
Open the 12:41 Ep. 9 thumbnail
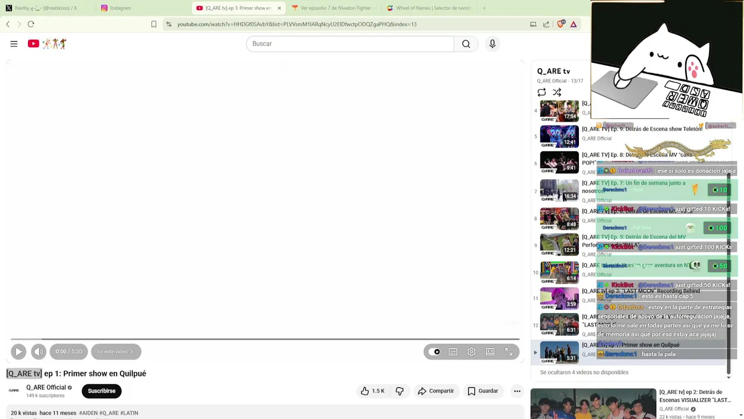click(x=559, y=136)
